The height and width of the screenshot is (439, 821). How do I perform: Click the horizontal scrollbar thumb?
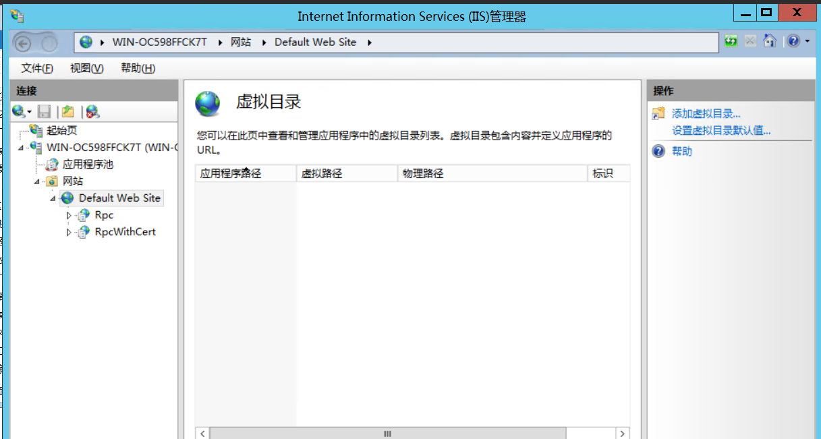388,434
